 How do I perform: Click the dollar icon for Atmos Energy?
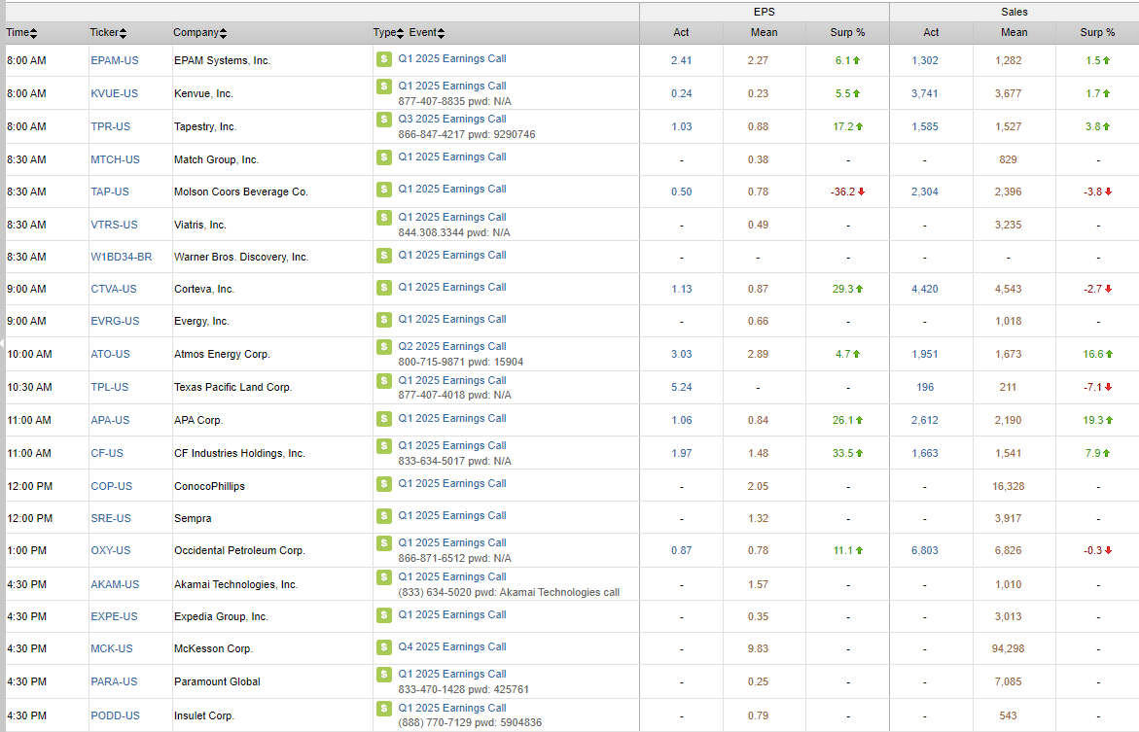pos(384,346)
